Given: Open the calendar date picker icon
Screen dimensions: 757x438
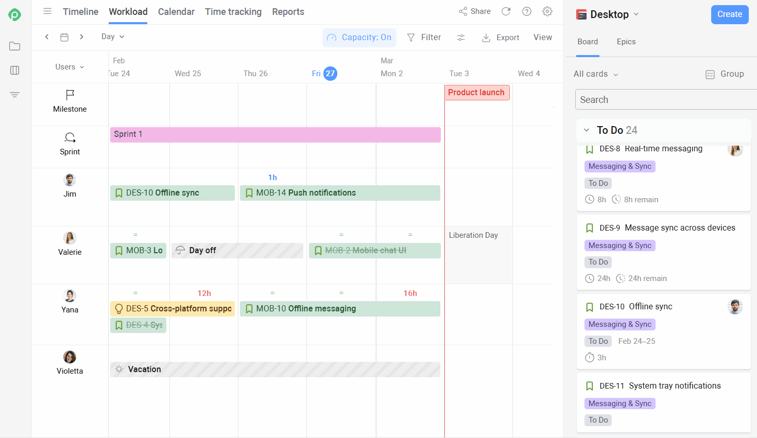Looking at the screenshot, I should pos(64,37).
